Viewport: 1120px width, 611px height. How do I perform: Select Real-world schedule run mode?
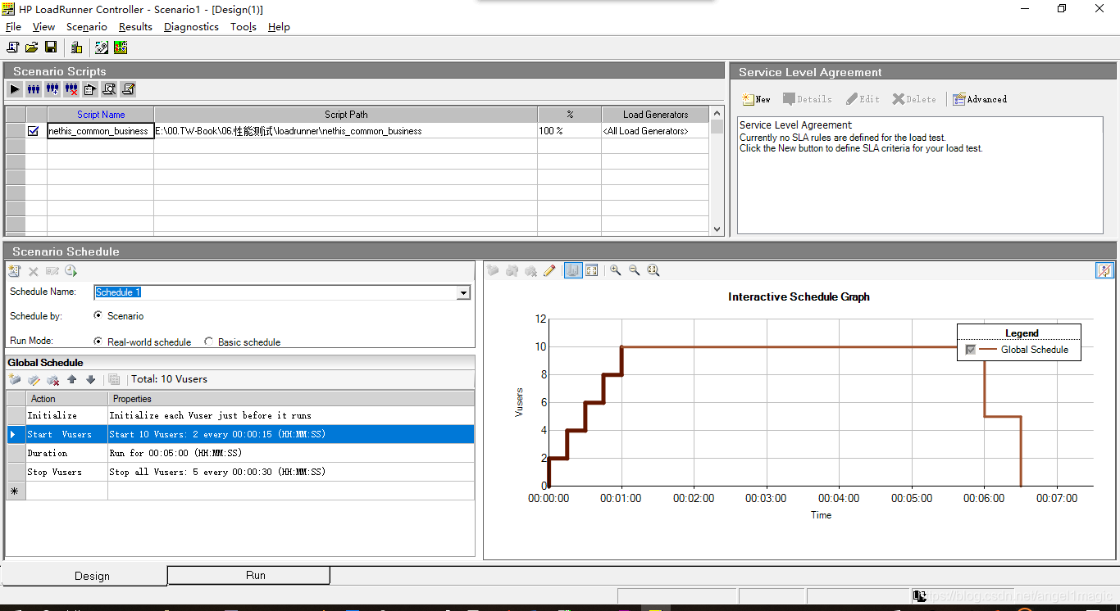(98, 342)
